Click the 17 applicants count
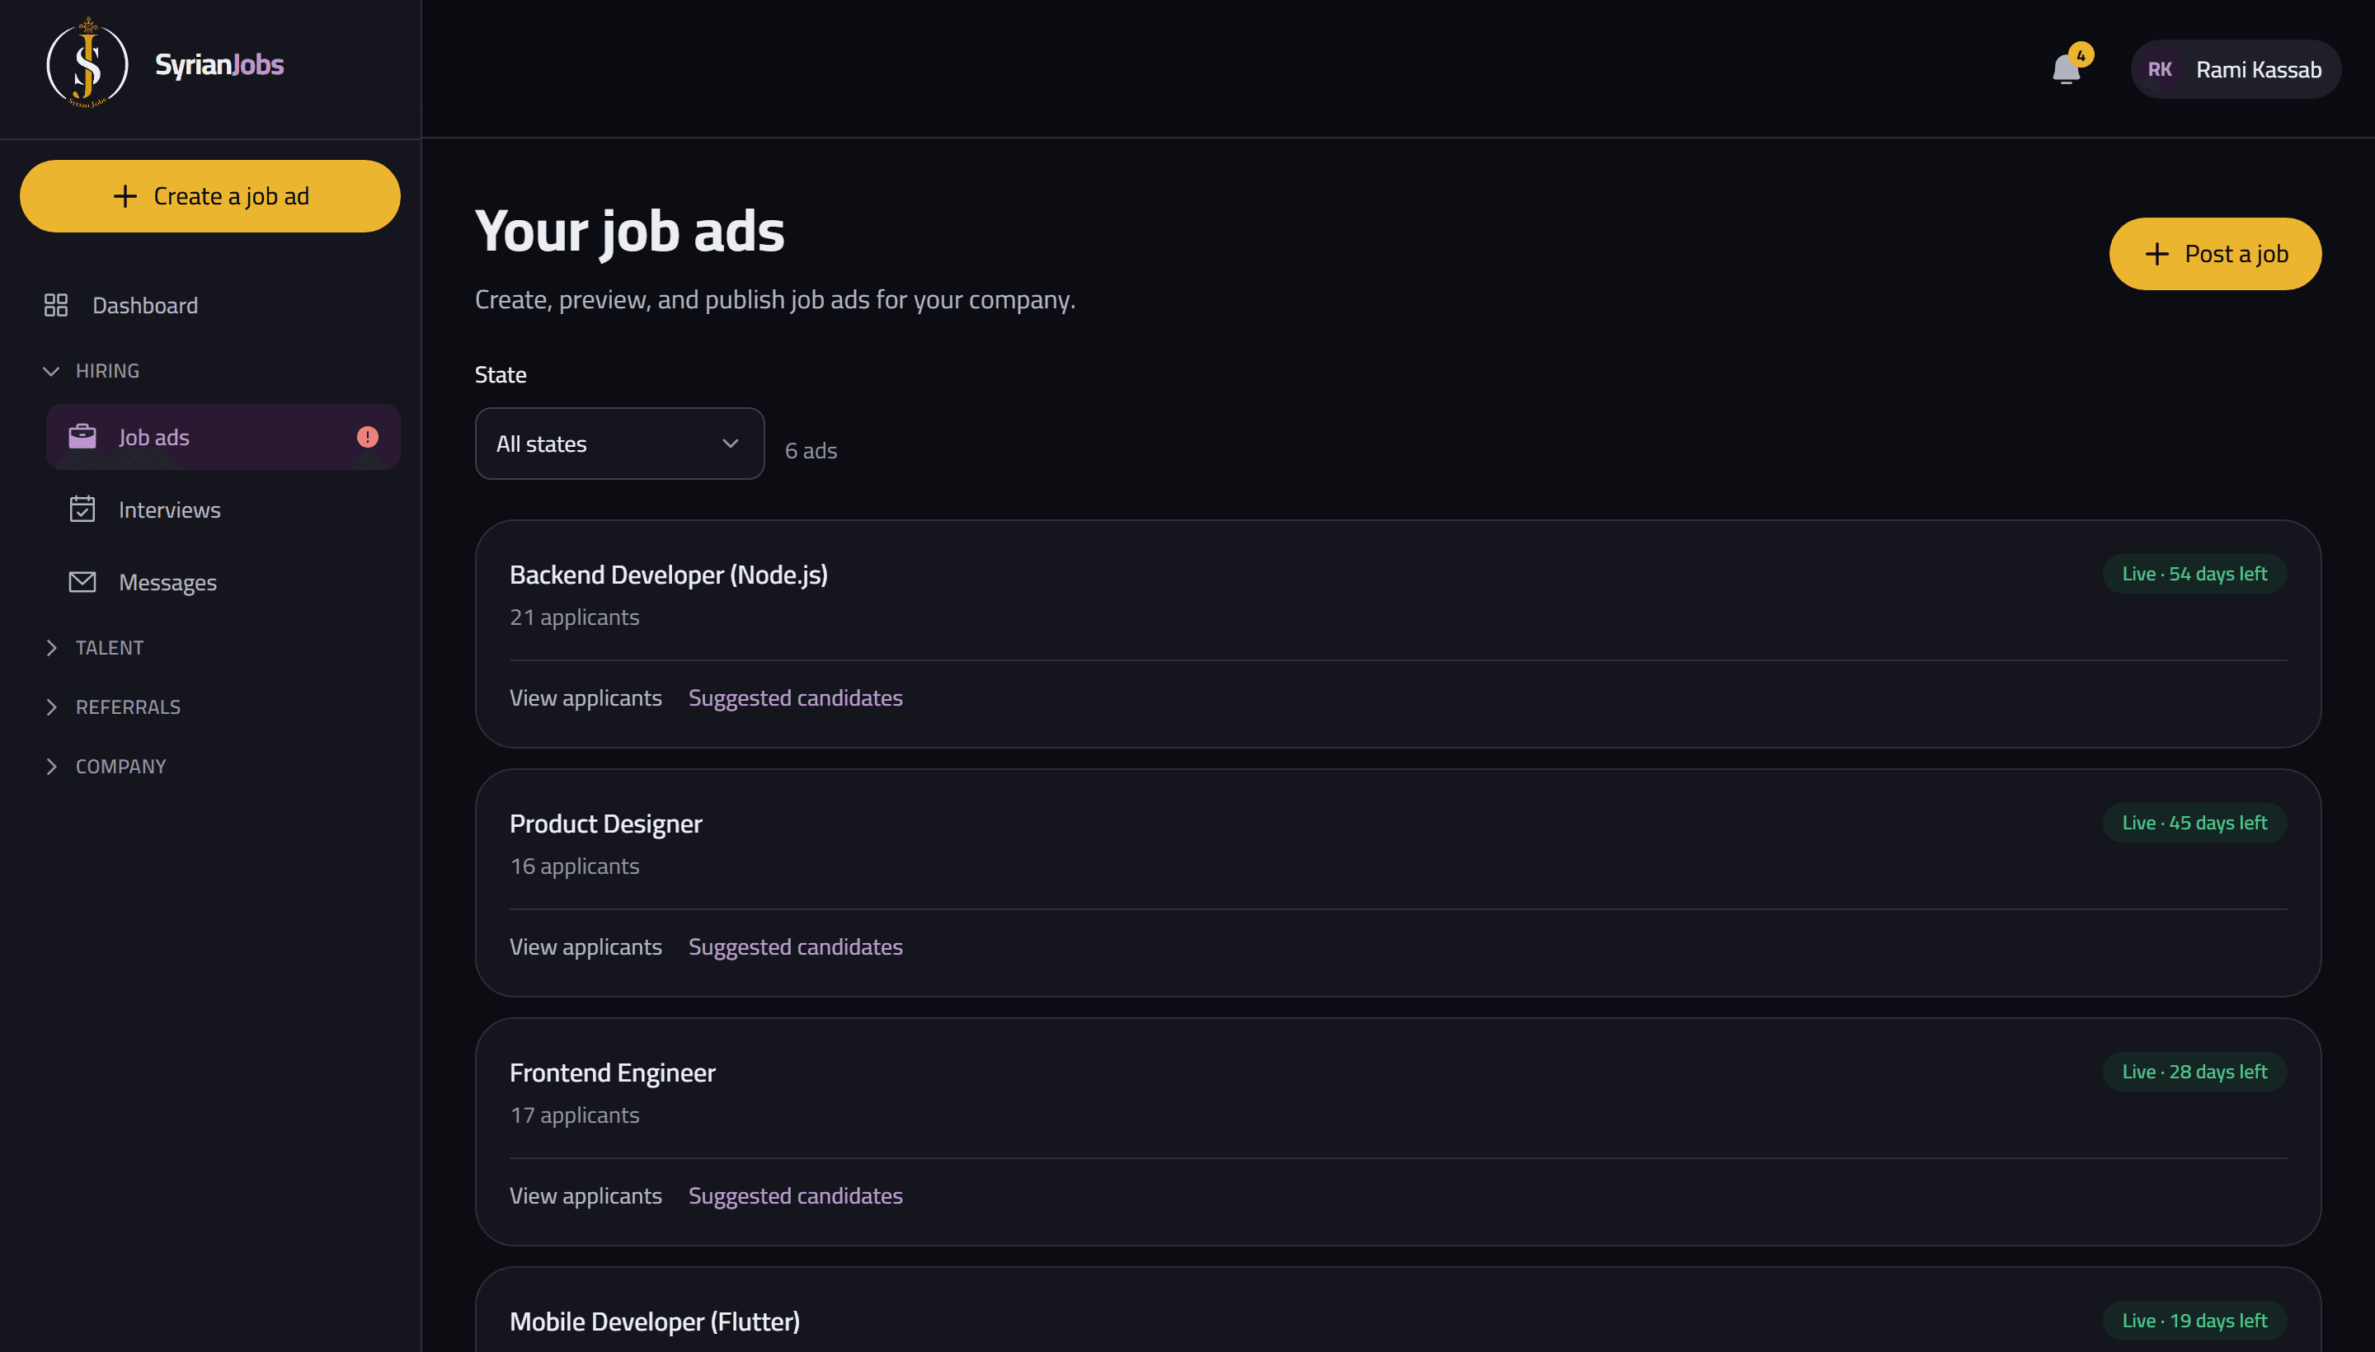This screenshot has height=1352, width=2375. pyautogui.click(x=574, y=1115)
